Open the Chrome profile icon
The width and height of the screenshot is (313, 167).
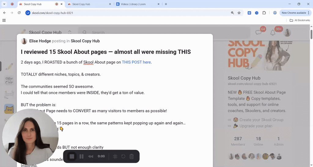click(275, 13)
